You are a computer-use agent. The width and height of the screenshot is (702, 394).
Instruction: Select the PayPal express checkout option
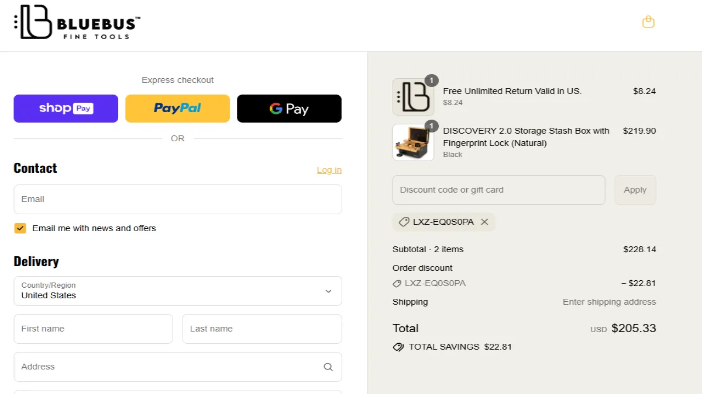(177, 108)
